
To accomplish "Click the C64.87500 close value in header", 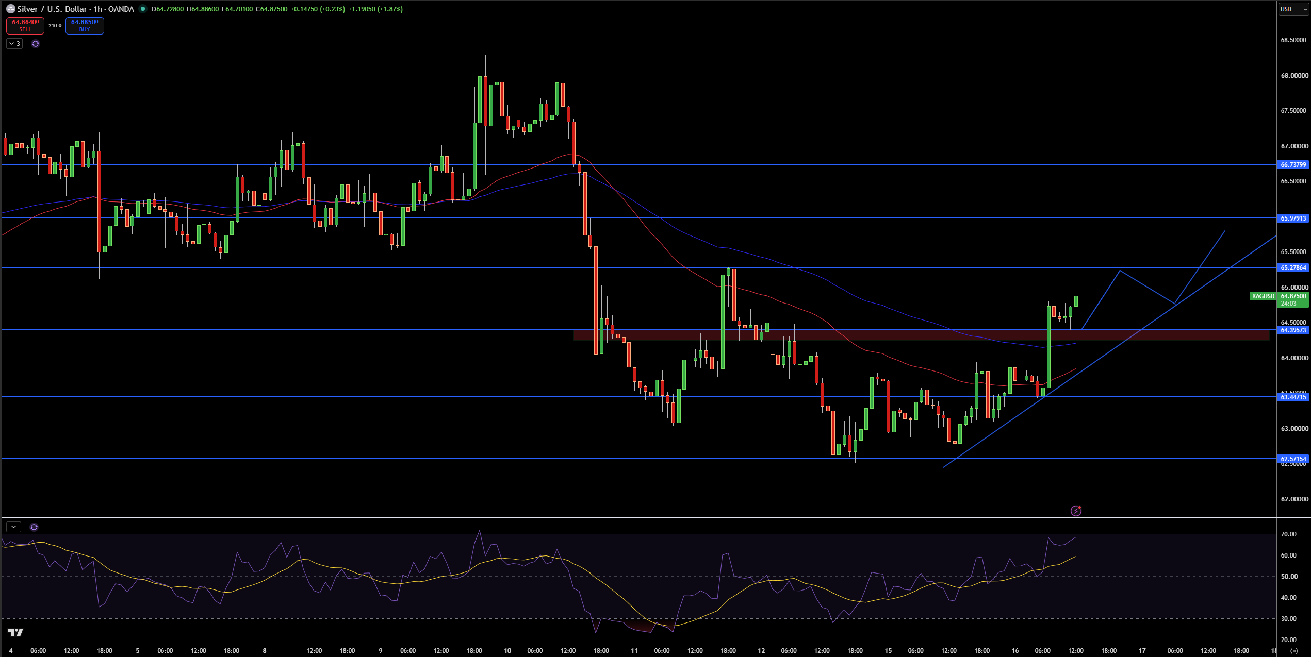I will tap(271, 9).
